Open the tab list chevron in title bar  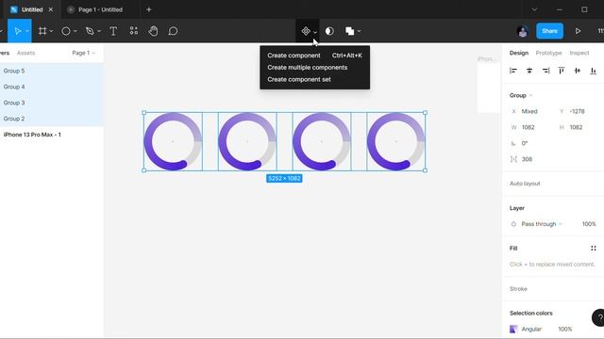534,9
